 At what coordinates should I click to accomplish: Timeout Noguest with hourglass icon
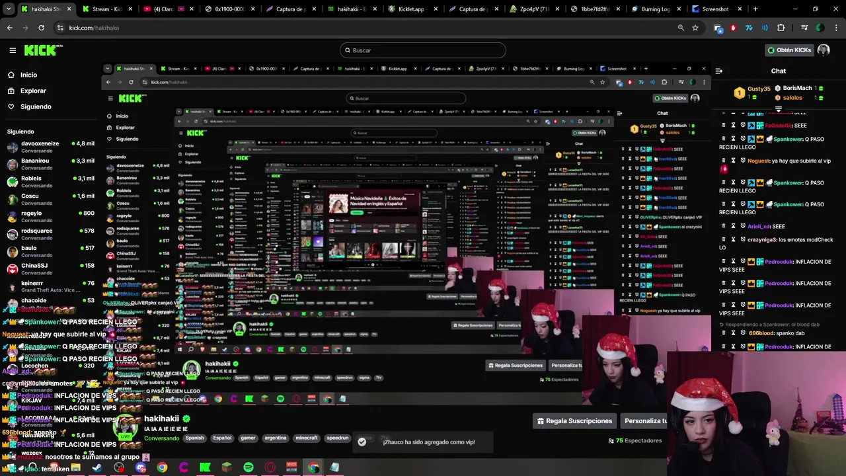(733, 161)
